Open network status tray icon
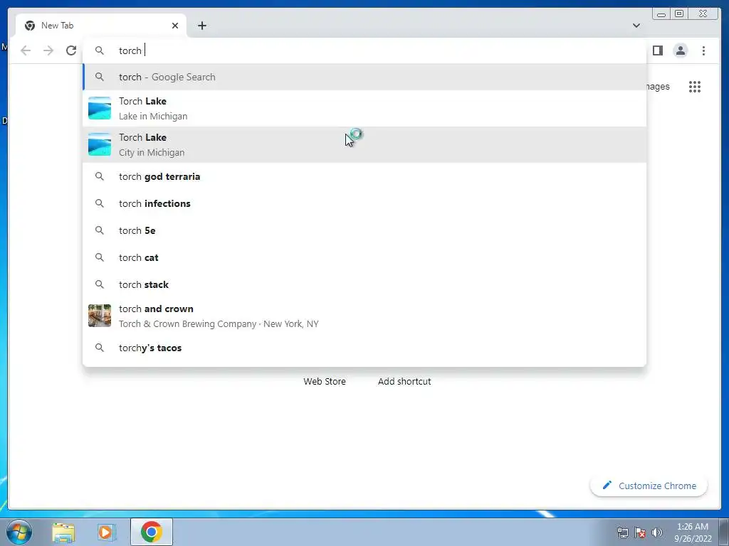Viewport: 729px width, 546px height. pos(622,532)
